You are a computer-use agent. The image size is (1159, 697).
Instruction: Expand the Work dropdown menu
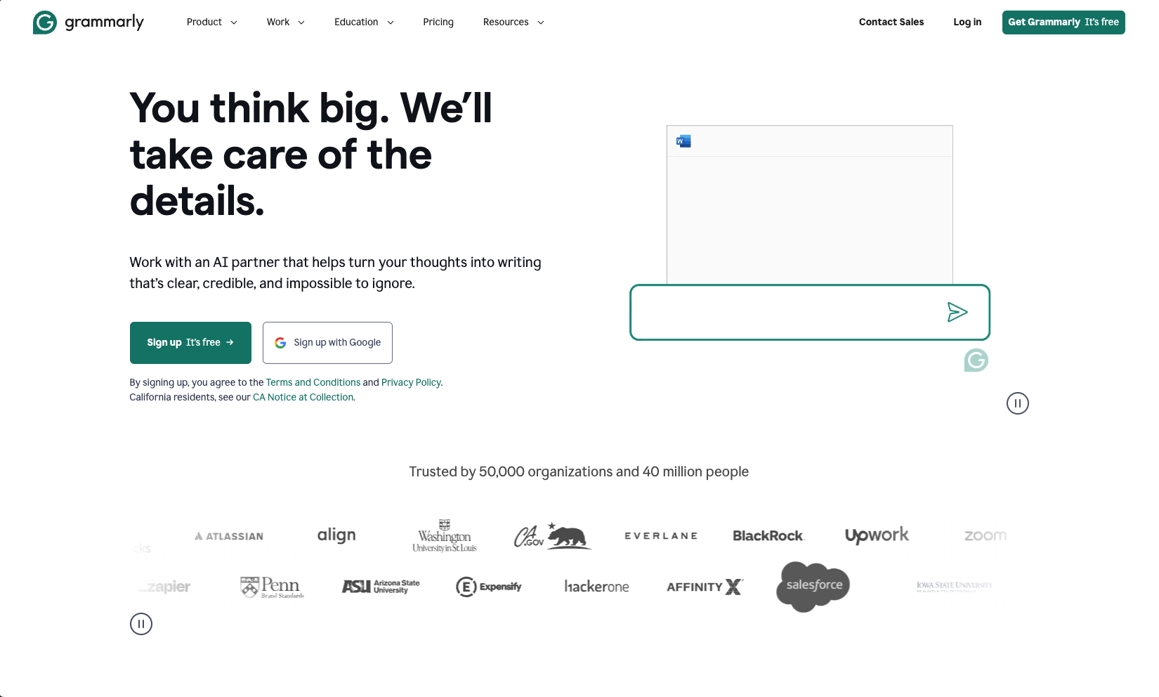[285, 22]
